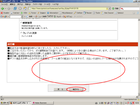The image size is (140, 105).
Task: Click the Windows スタート button
Action: pyautogui.click(x=4, y=103)
